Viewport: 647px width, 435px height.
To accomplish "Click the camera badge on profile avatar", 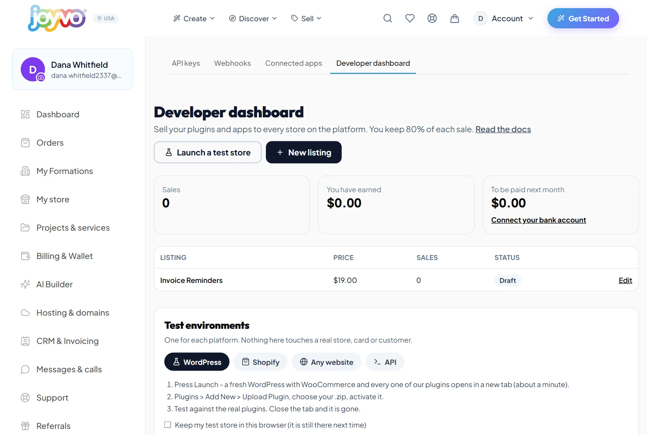I will tap(41, 77).
